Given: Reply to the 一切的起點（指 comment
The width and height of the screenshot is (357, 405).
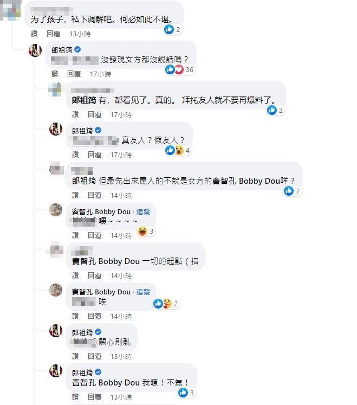Looking at the screenshot, I should (x=95, y=275).
